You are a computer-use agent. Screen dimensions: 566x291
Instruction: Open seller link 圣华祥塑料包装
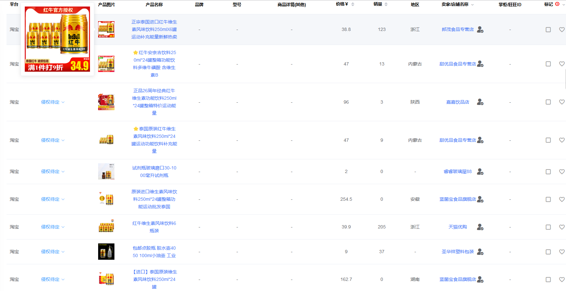[457, 252]
